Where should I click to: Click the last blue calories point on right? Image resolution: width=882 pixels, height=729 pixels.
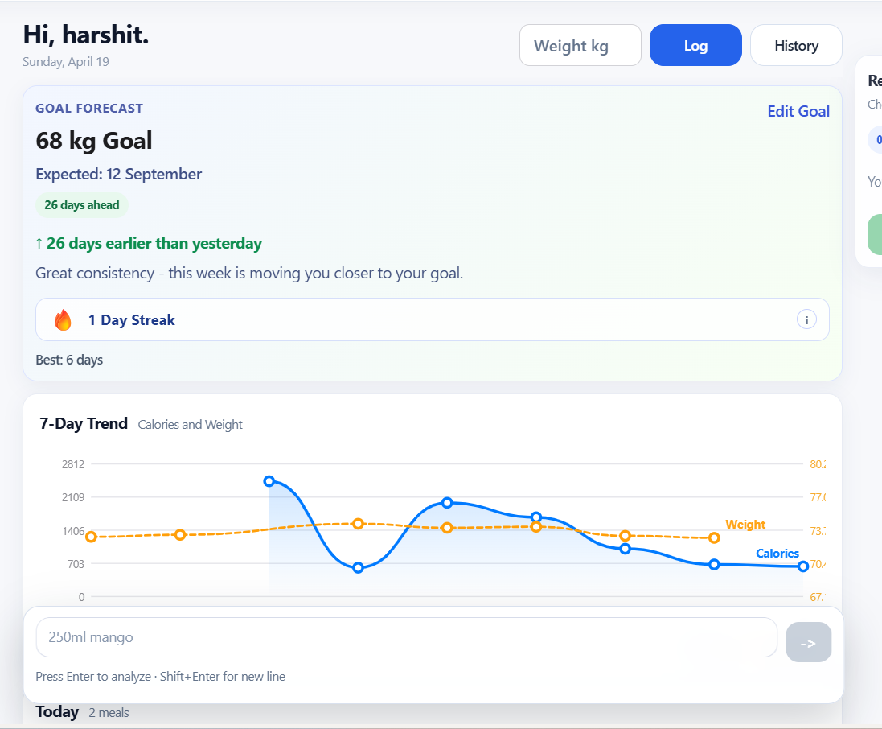[x=803, y=566]
